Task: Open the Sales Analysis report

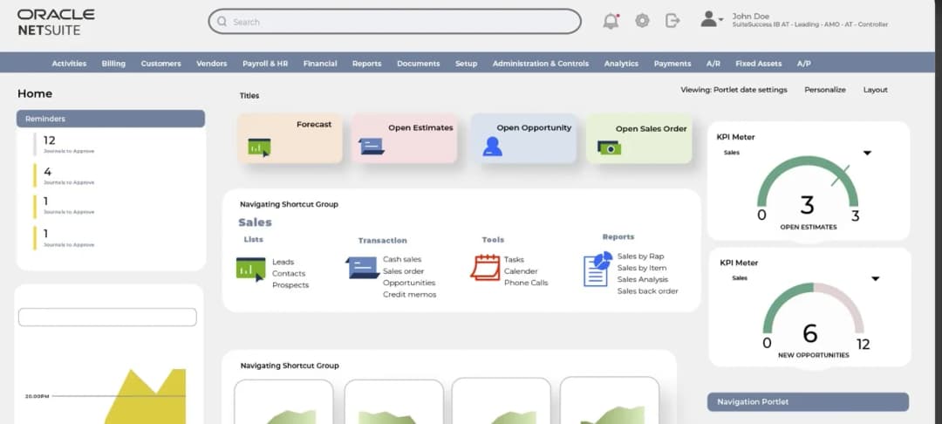Action: click(642, 279)
